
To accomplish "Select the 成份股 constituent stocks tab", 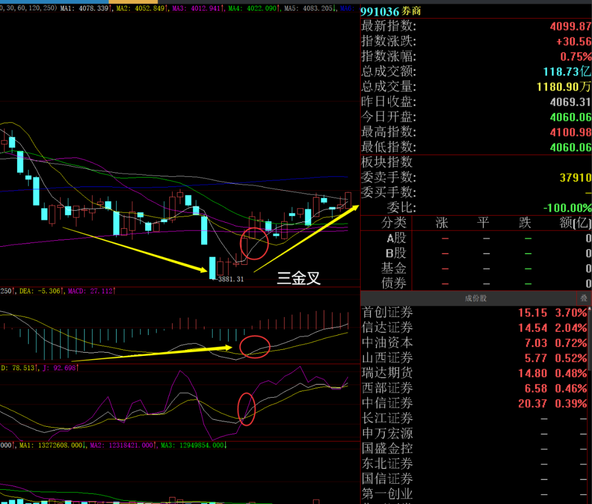I will click(476, 298).
